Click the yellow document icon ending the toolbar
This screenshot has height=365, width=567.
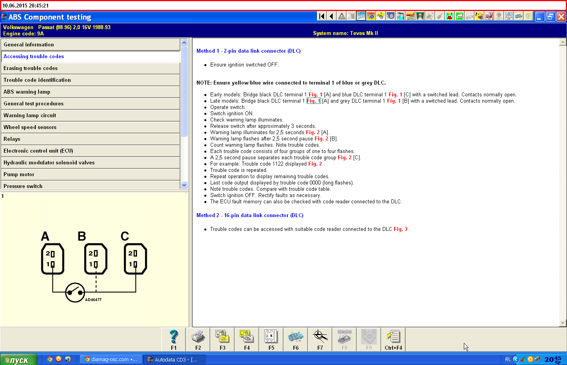point(528,16)
